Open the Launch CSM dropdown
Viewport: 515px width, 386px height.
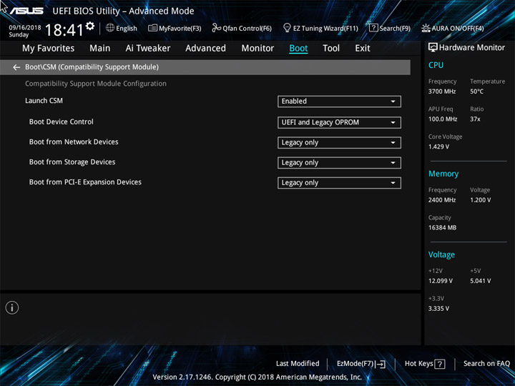tap(339, 102)
